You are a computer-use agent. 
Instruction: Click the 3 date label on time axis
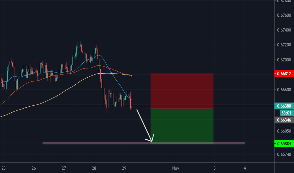215,168
